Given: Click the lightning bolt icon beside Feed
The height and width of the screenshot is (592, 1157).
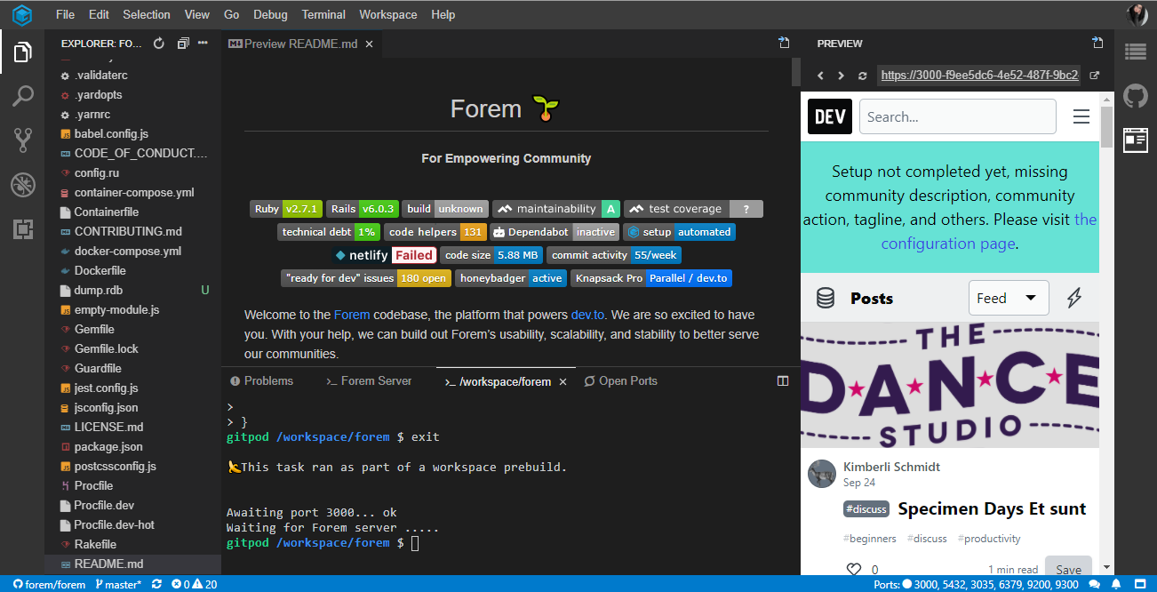Looking at the screenshot, I should 1073,298.
